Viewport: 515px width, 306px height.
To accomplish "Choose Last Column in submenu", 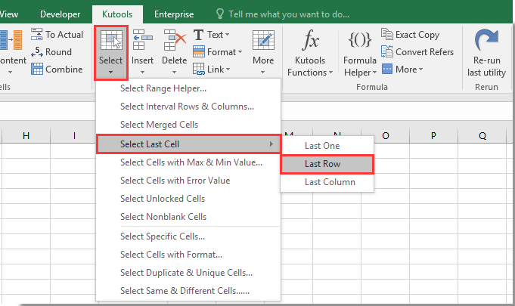I will (327, 182).
